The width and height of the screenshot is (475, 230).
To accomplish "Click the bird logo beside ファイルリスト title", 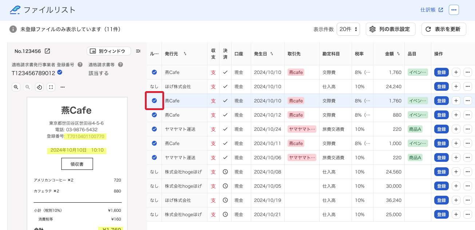I will point(15,10).
